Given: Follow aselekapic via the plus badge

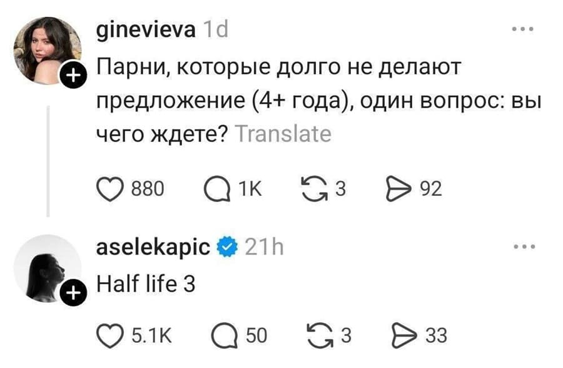Looking at the screenshot, I should point(75,291).
